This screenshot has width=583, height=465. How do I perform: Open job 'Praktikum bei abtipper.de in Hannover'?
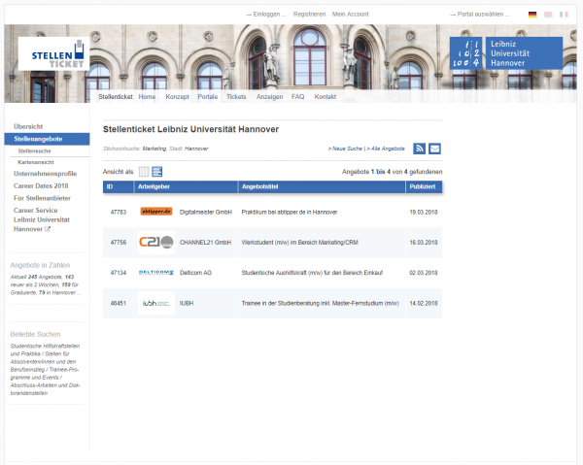coord(290,212)
